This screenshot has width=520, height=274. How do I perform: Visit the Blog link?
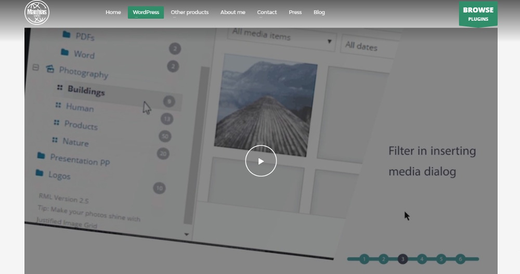pyautogui.click(x=319, y=12)
